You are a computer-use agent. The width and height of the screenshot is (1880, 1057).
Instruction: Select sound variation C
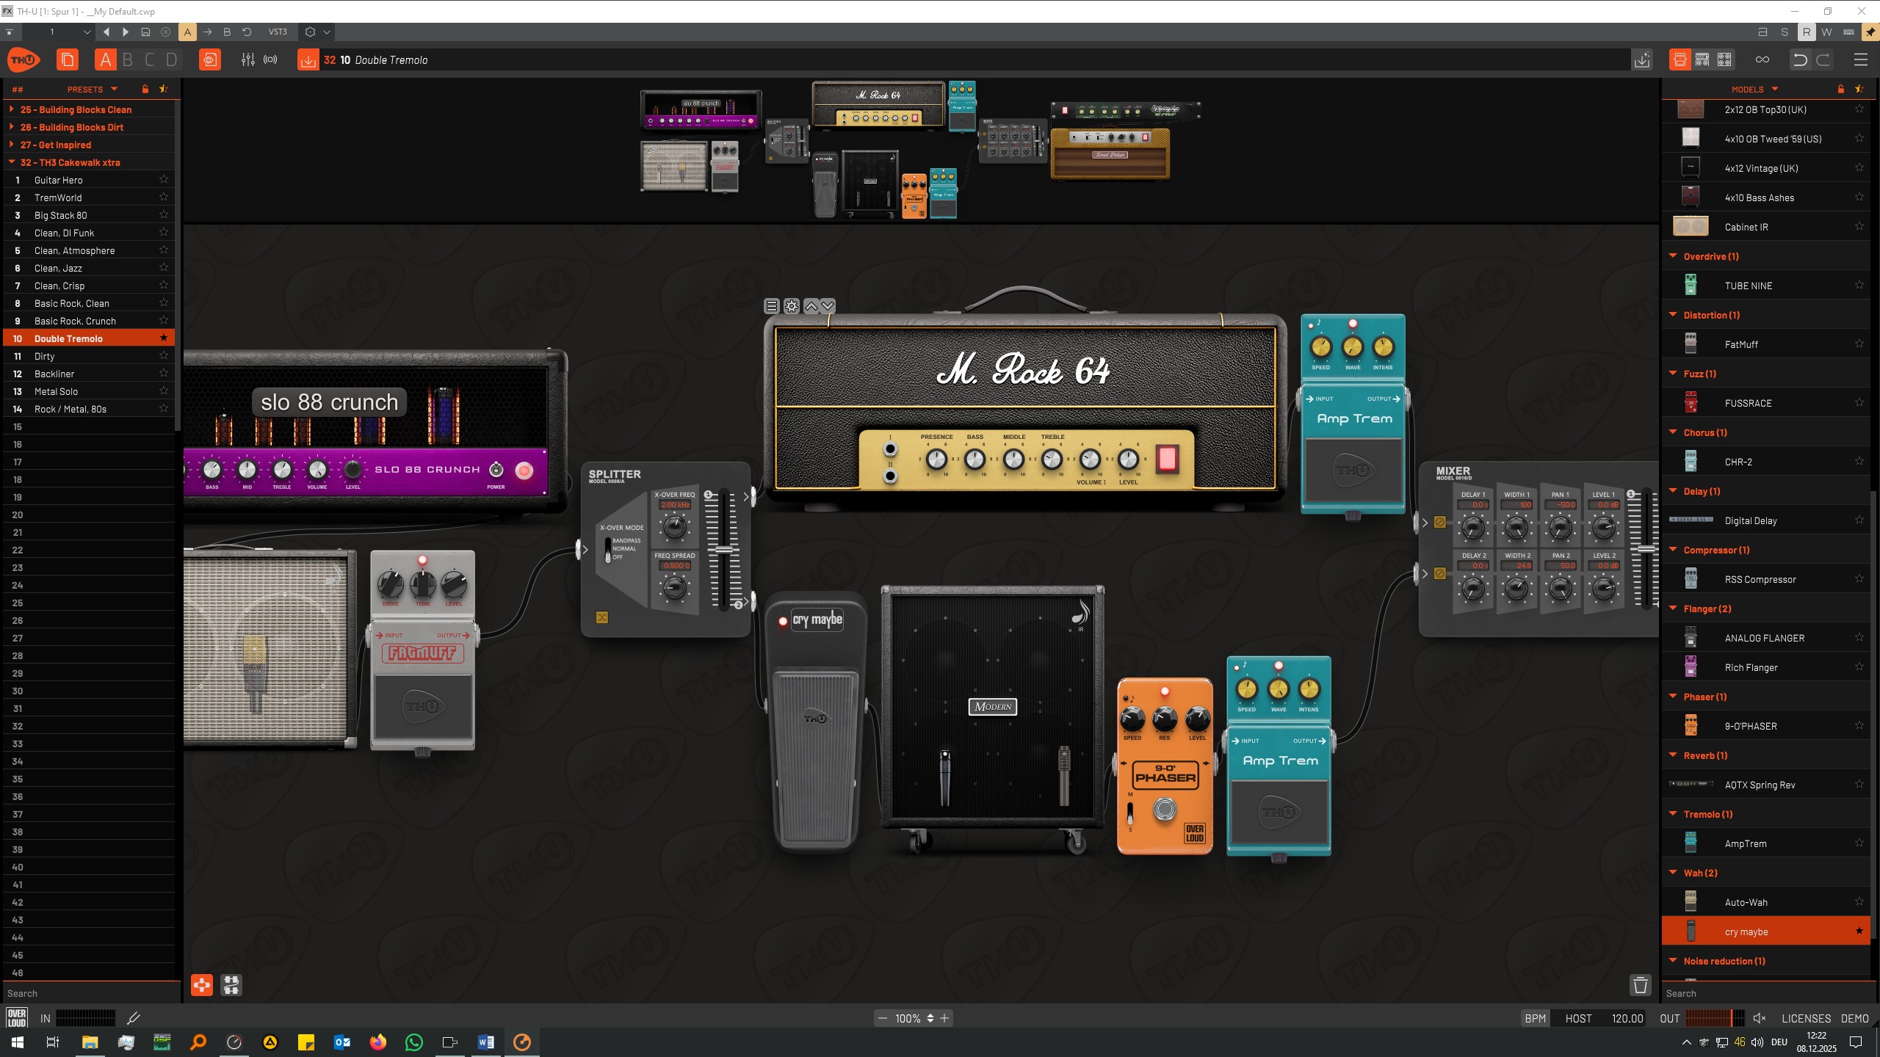pyautogui.click(x=150, y=59)
